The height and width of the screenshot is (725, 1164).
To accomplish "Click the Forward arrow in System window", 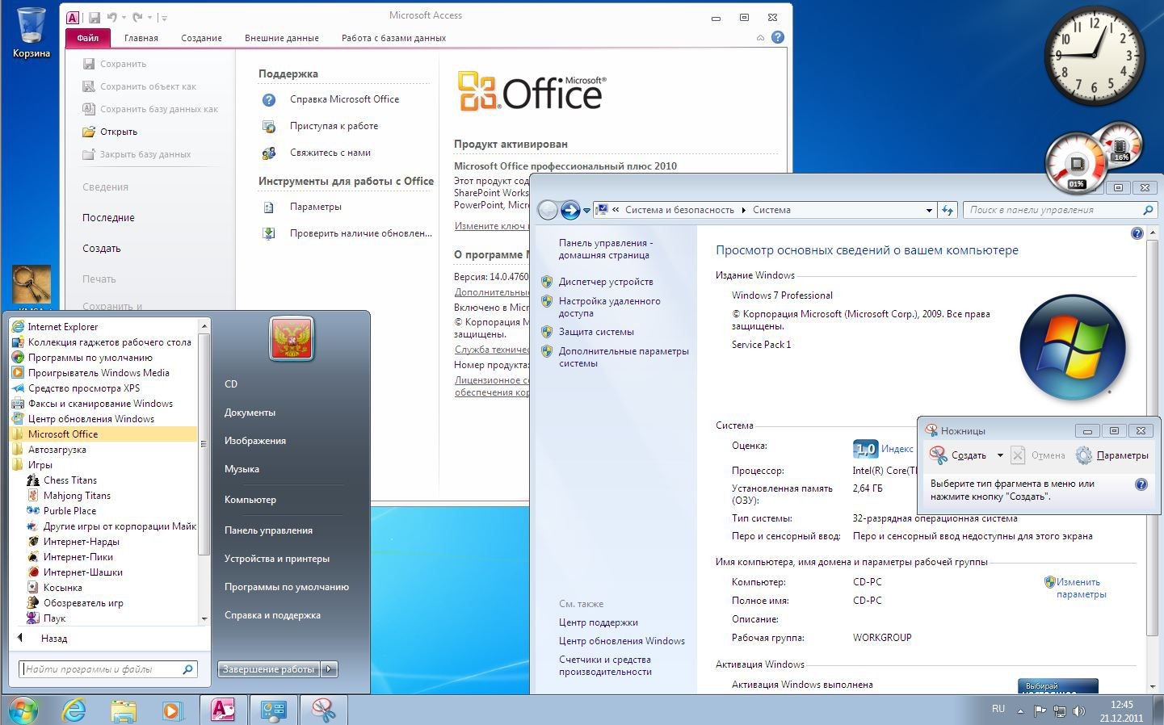I will (x=570, y=210).
